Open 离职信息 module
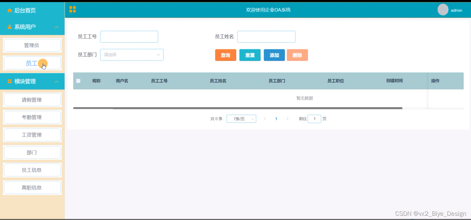Screen dimensions: 471x220 coord(32,188)
